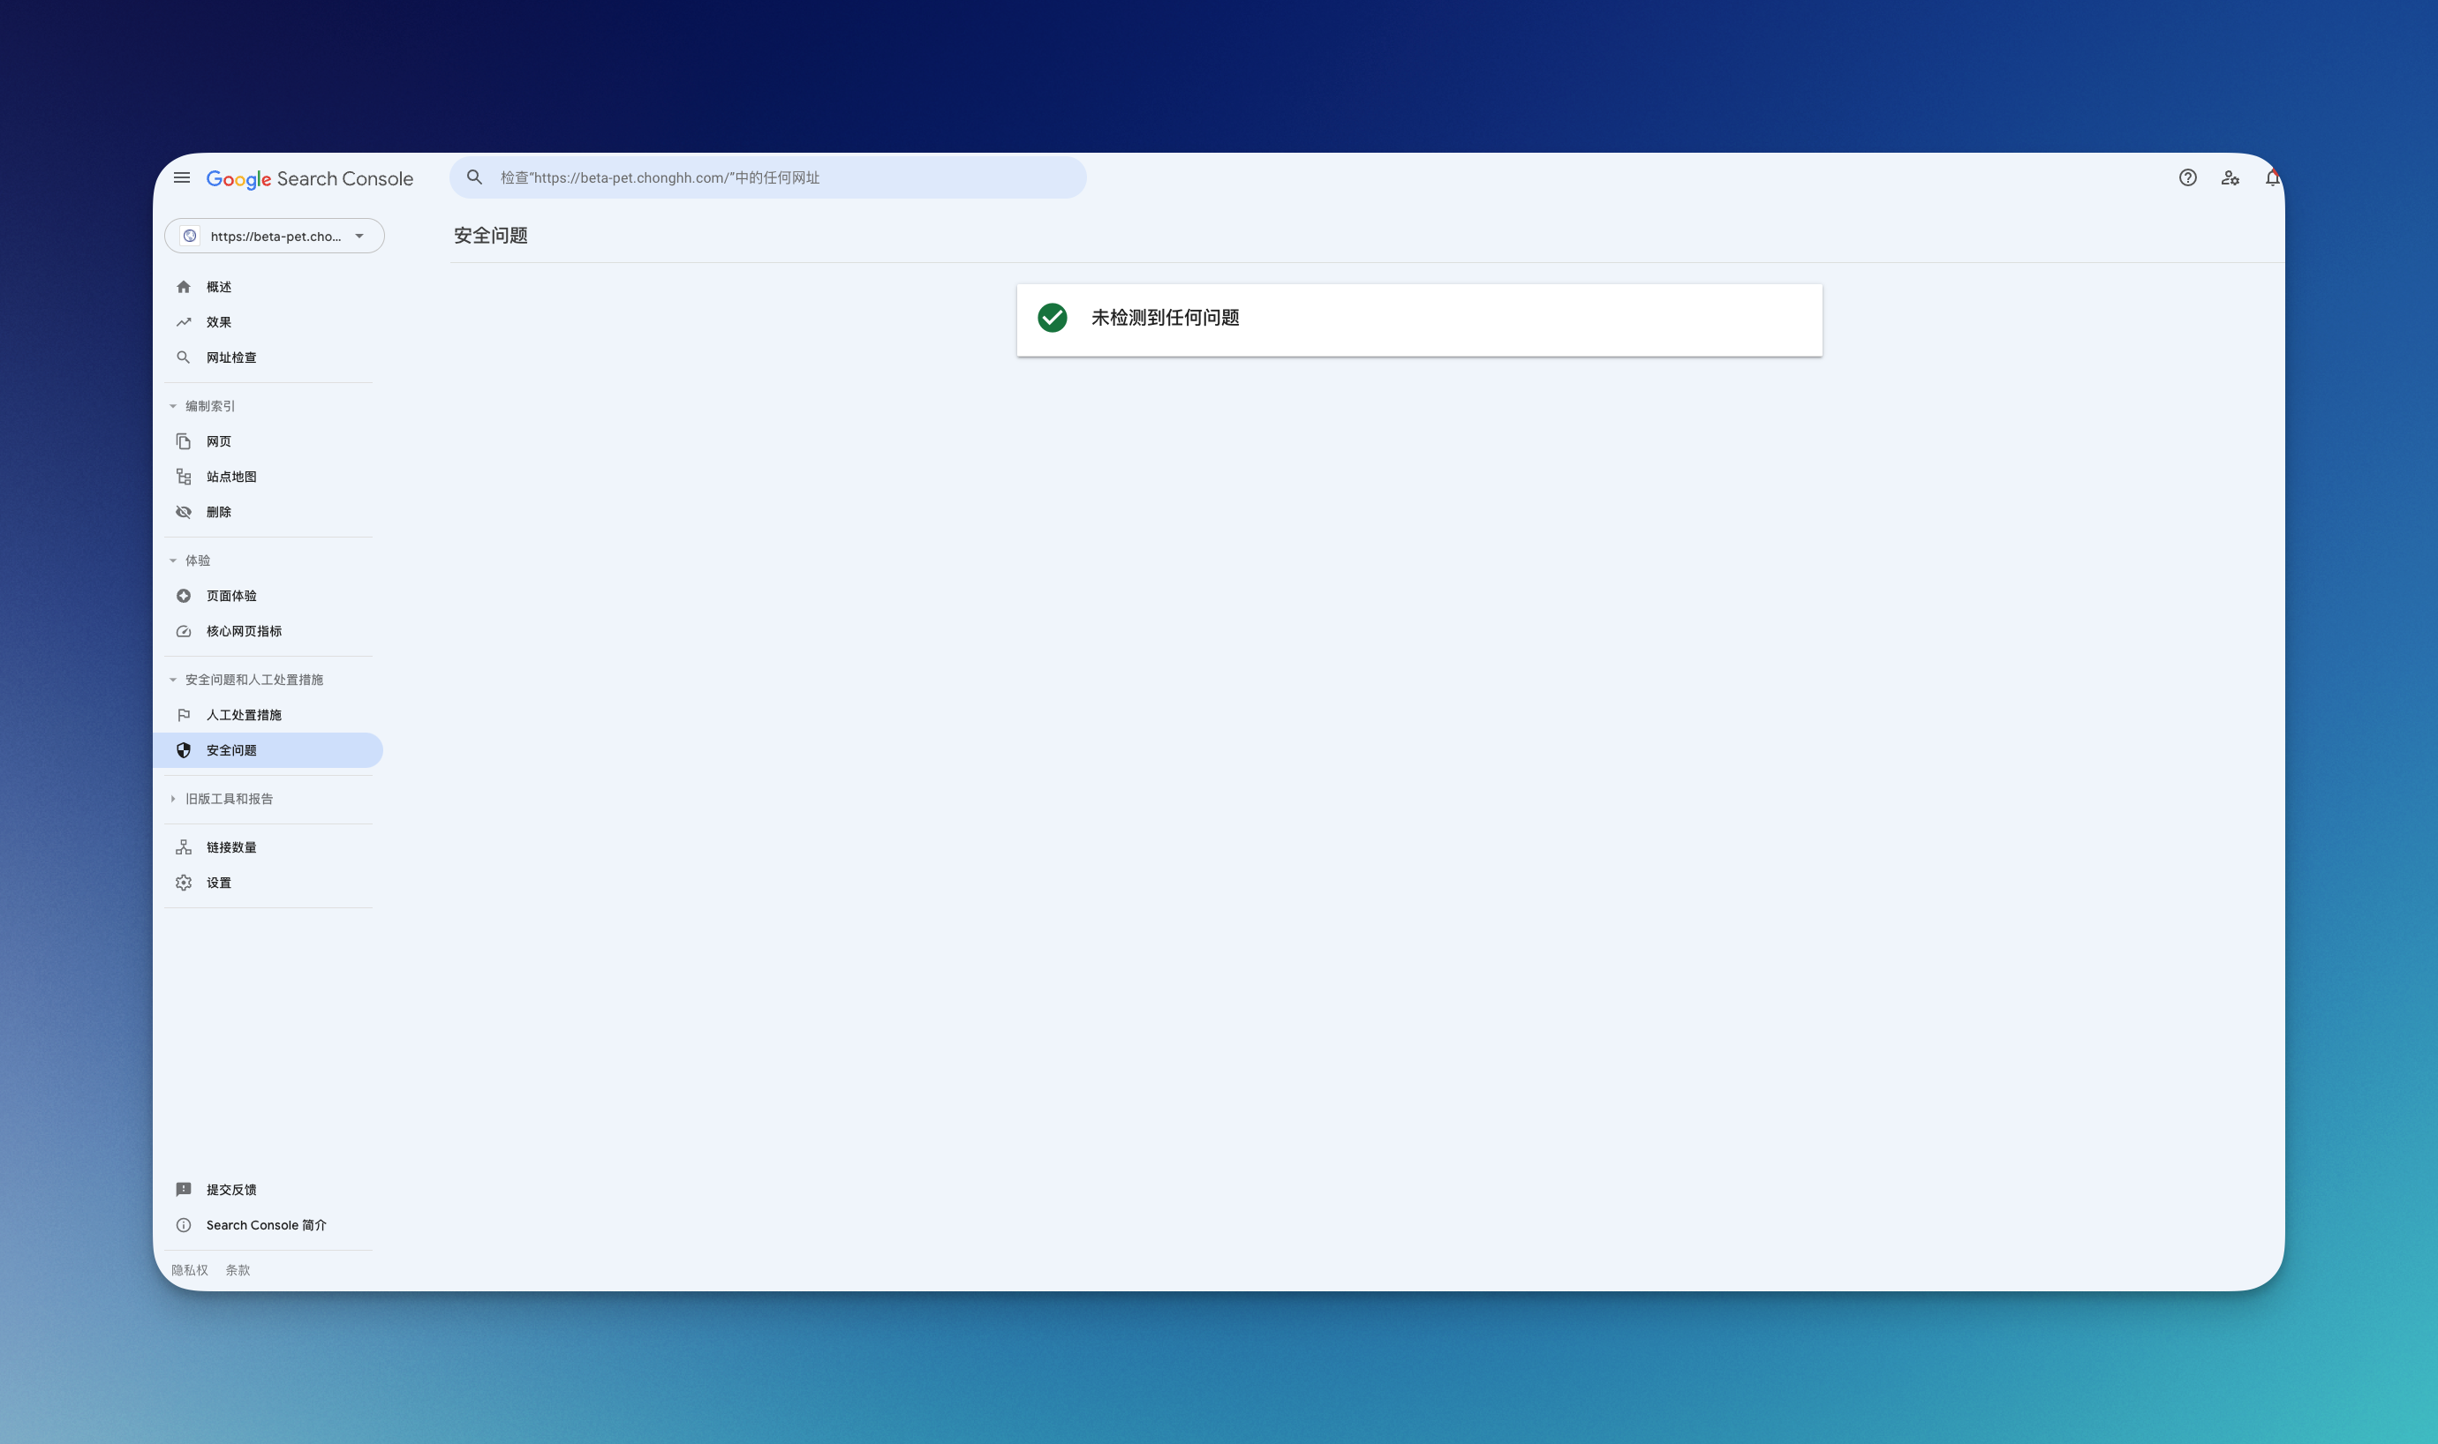Click the sitemap icon for 站点地图

(x=183, y=477)
